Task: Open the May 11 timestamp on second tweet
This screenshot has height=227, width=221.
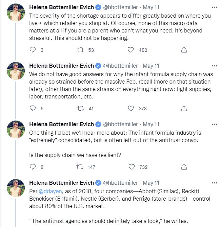Action: tap(151, 66)
